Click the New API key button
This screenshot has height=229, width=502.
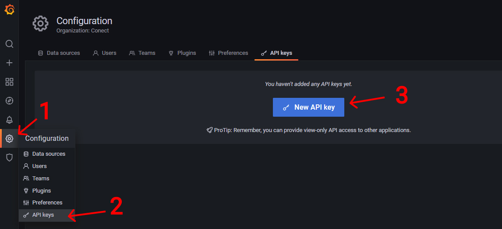click(x=309, y=107)
